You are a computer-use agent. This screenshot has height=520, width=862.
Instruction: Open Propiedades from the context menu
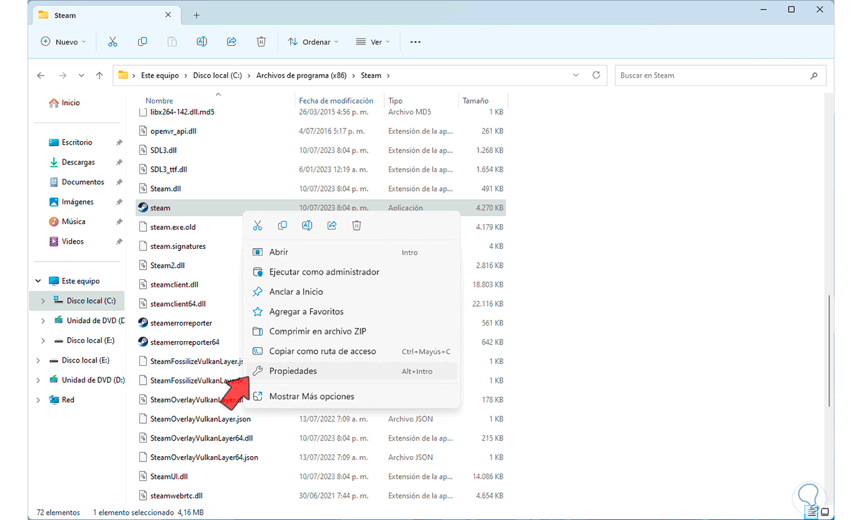click(x=351, y=371)
